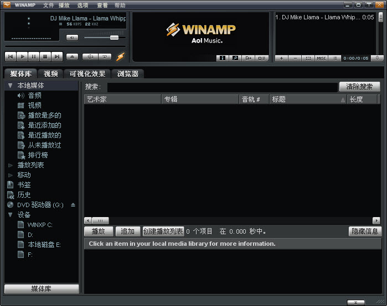Click the playlist selection button

point(308,59)
